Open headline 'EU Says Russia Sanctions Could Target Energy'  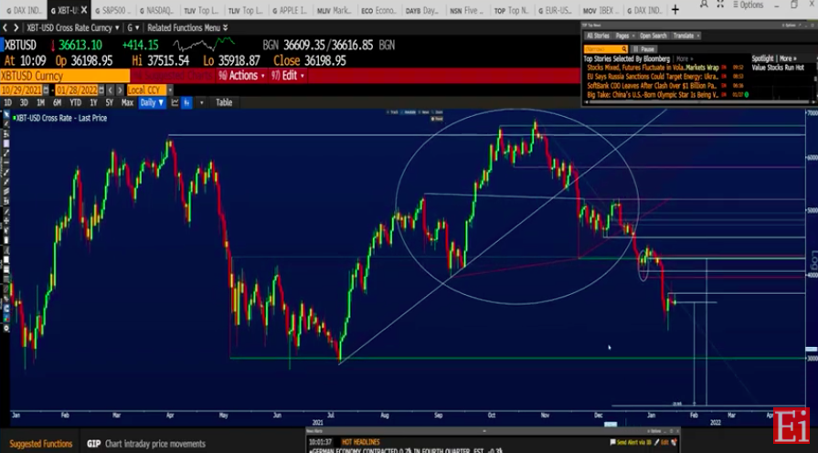[x=653, y=77]
